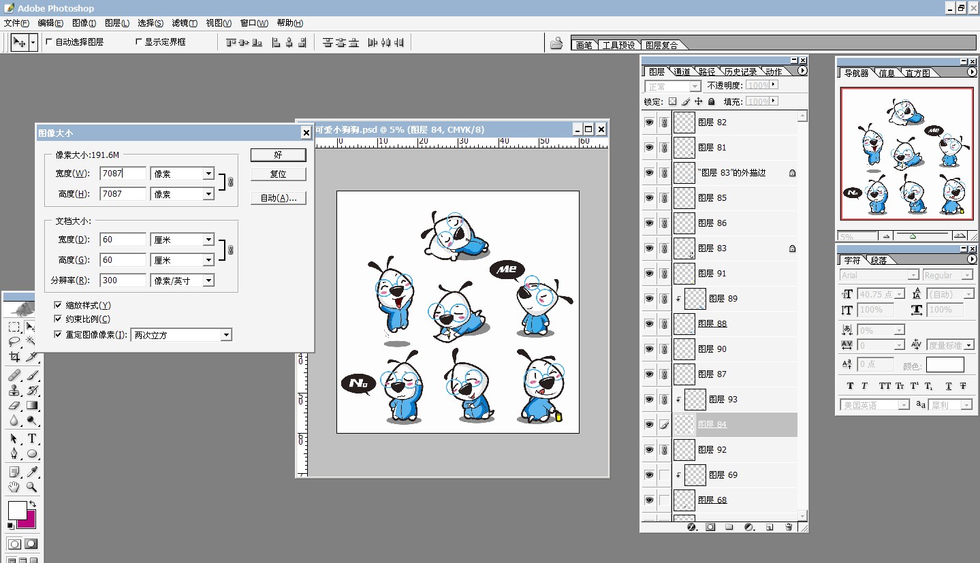980x563 pixels.
Task: Toggle visibility of layer 图层 87
Action: (x=649, y=374)
